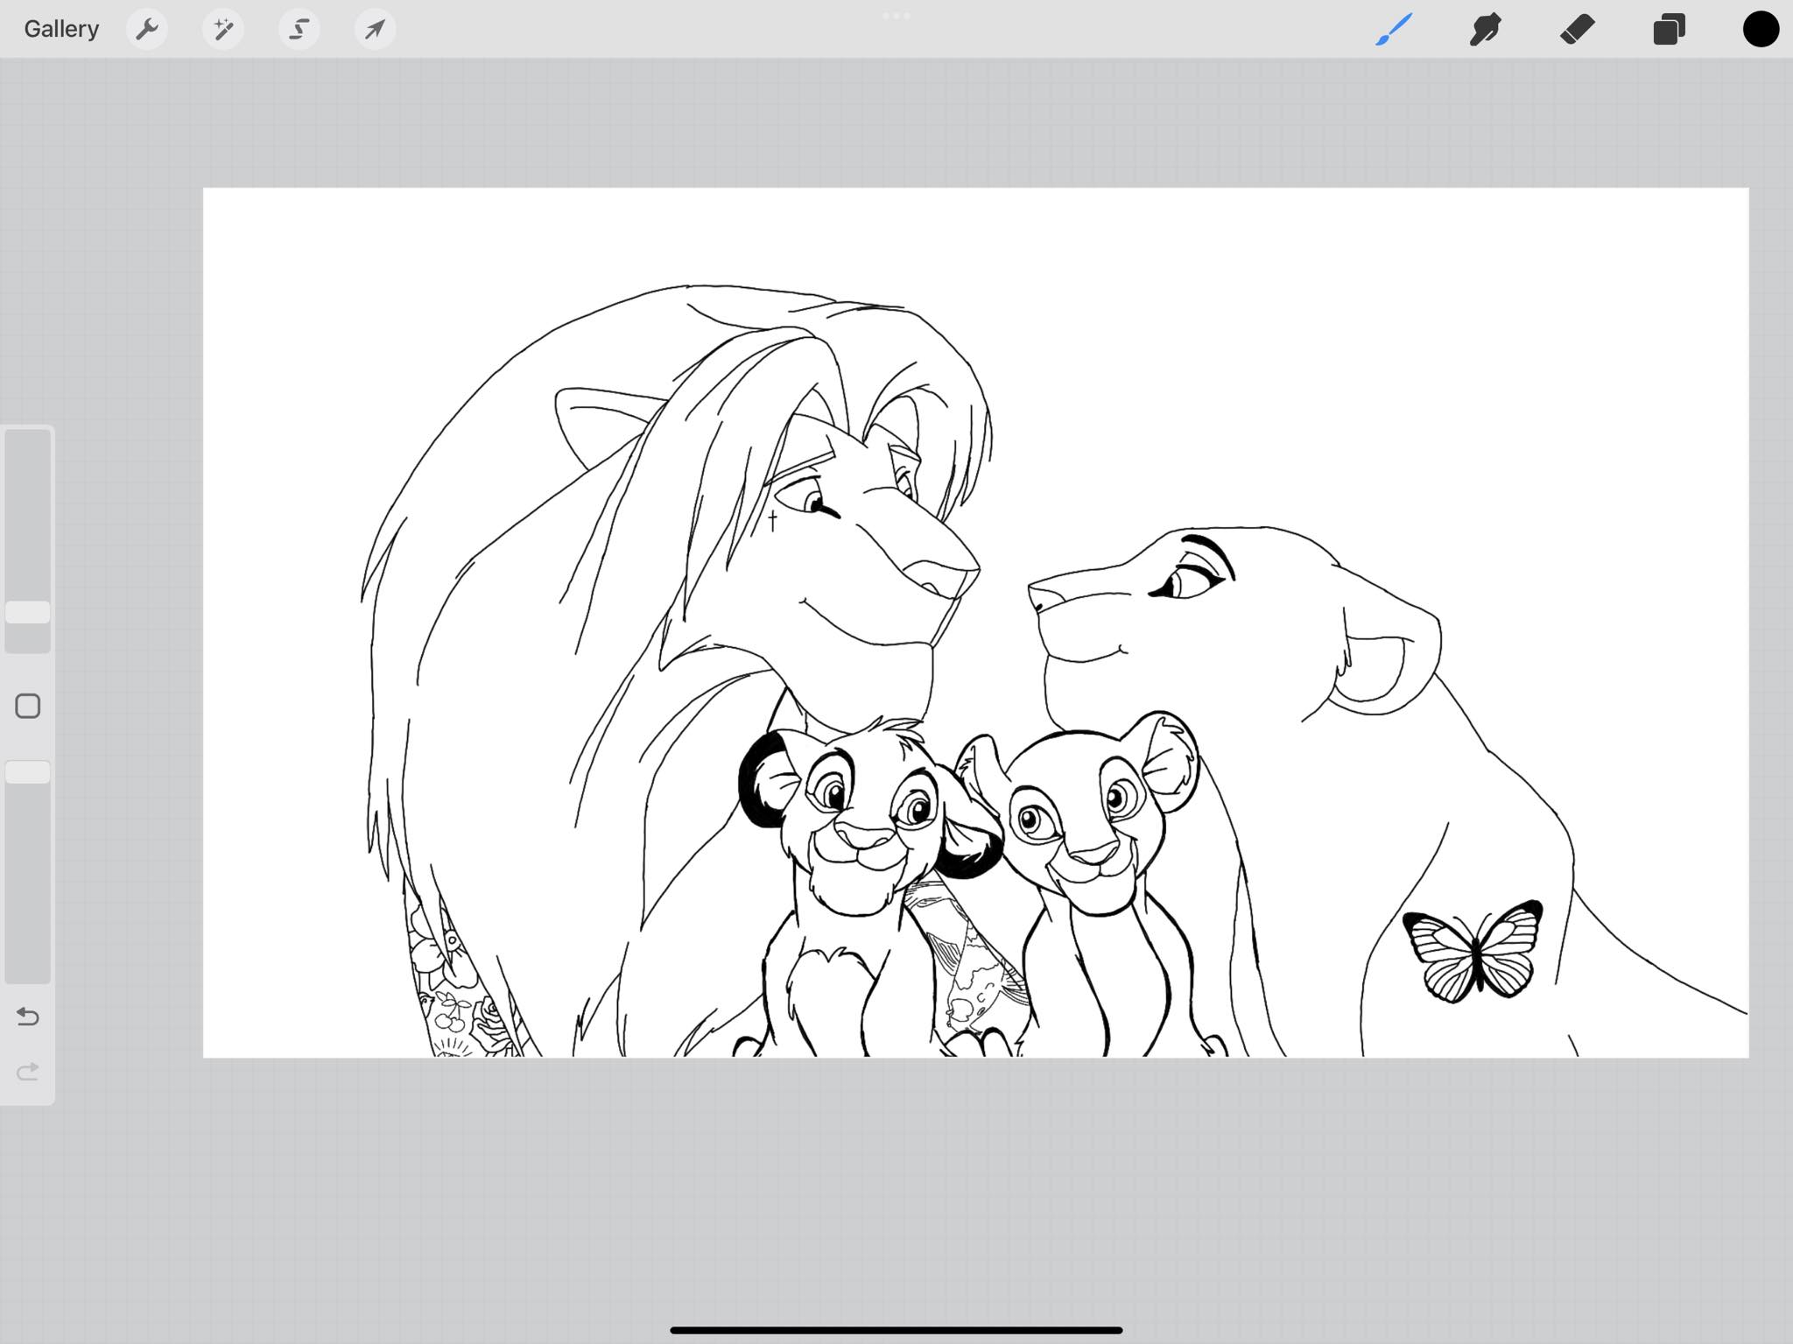Image resolution: width=1793 pixels, height=1344 pixels.
Task: Select the Eraser tool
Action: click(x=1578, y=30)
